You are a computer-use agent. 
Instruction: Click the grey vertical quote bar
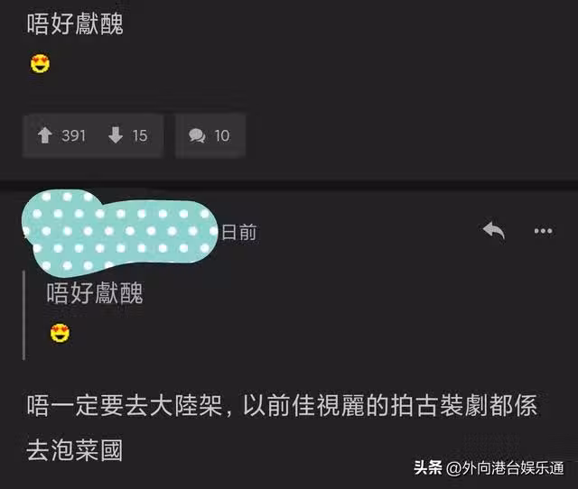[24, 315]
